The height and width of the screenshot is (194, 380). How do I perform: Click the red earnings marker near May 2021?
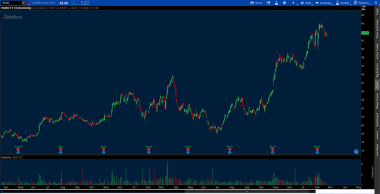click(x=18, y=149)
